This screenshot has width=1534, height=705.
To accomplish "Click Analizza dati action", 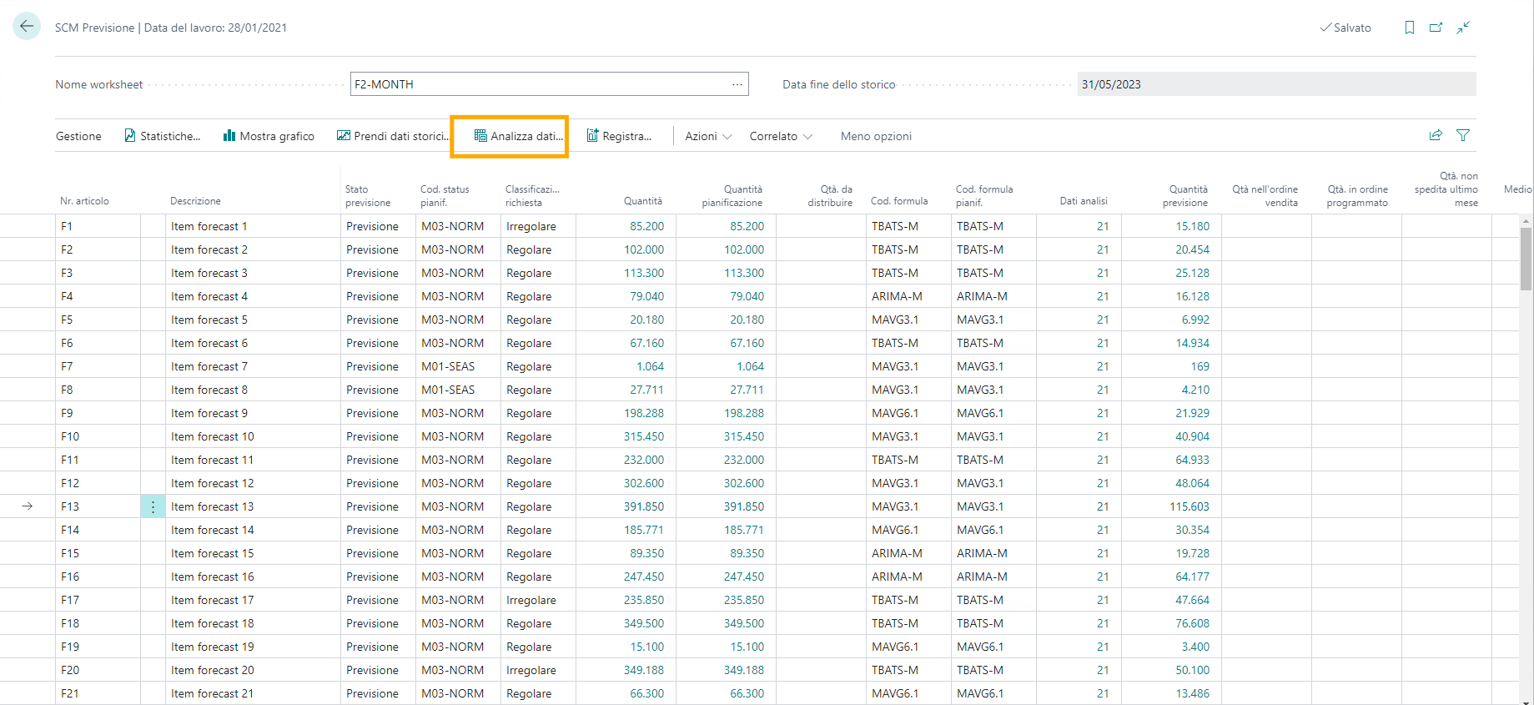I will 518,136.
